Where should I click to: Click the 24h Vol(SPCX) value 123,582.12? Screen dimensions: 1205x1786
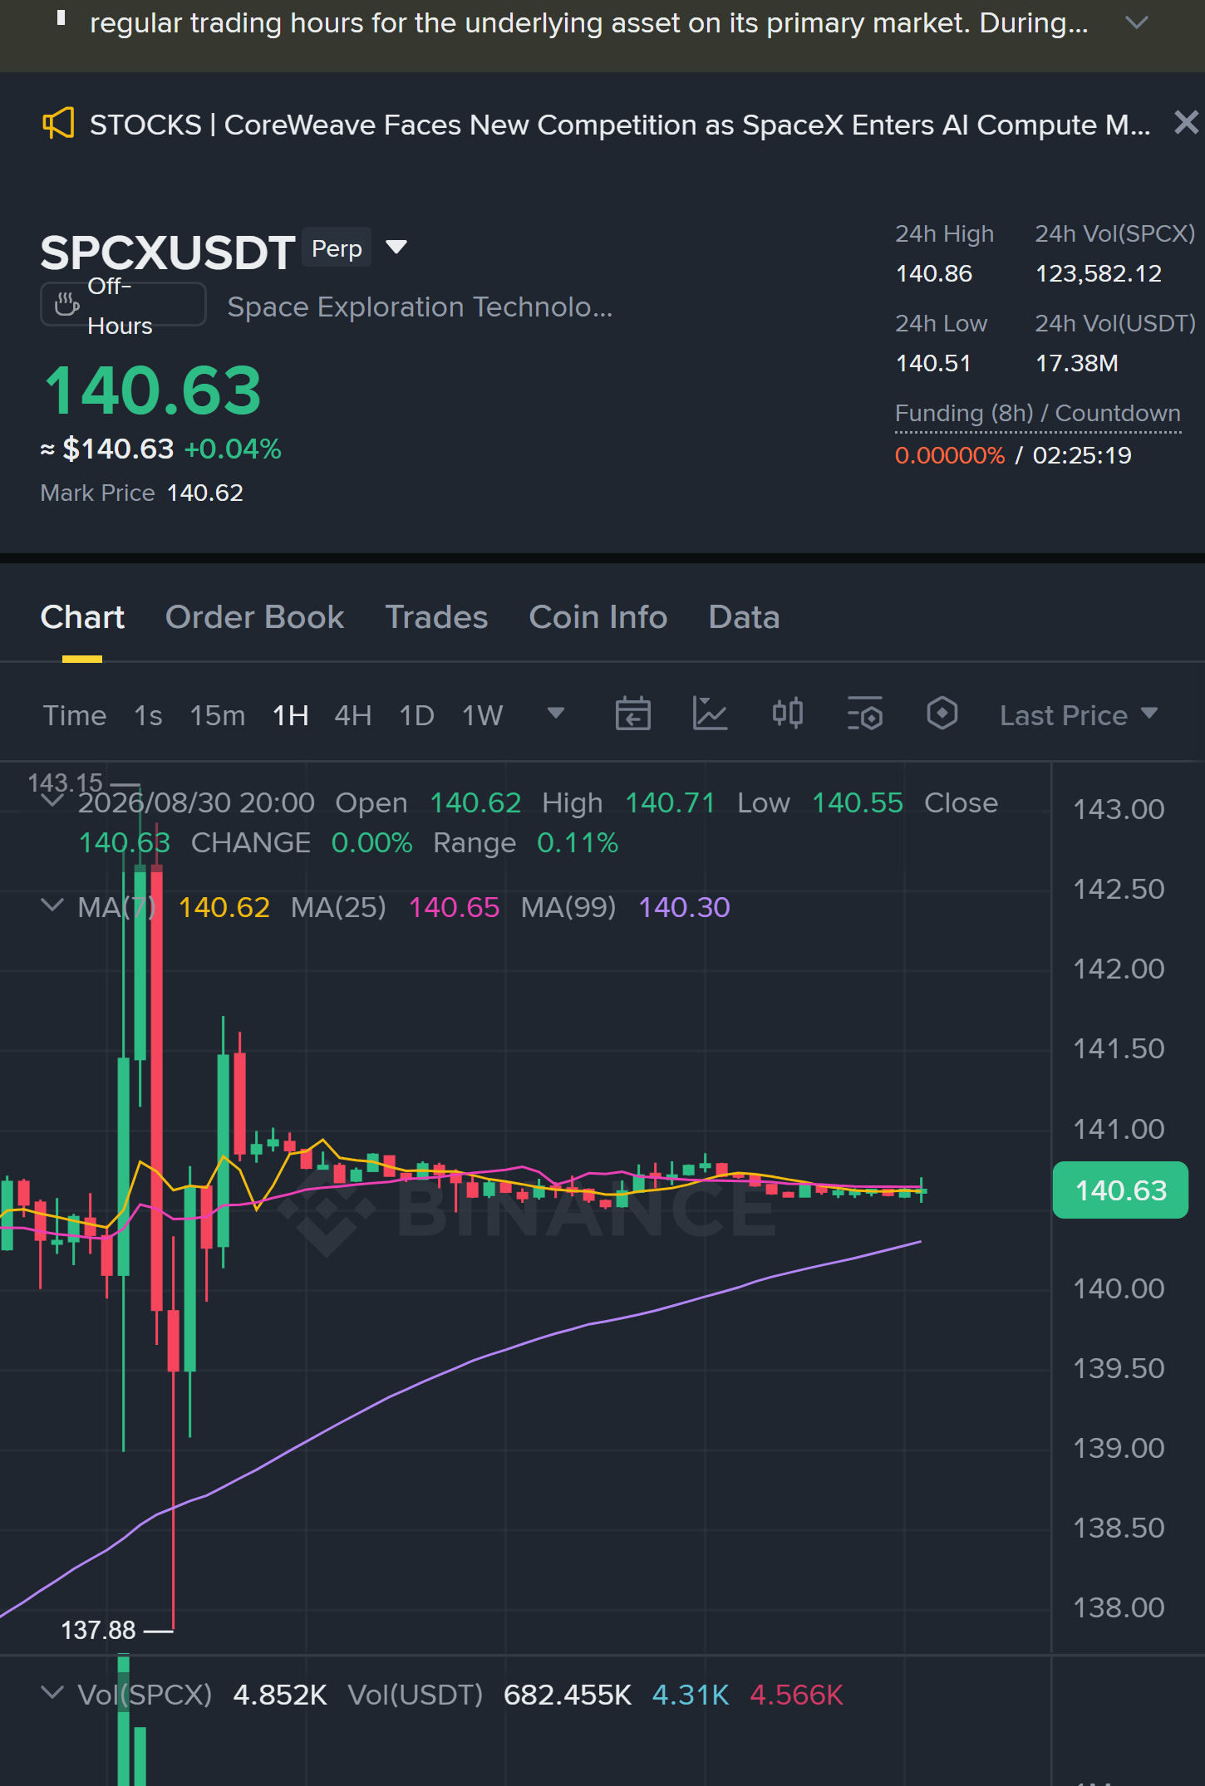1099,273
